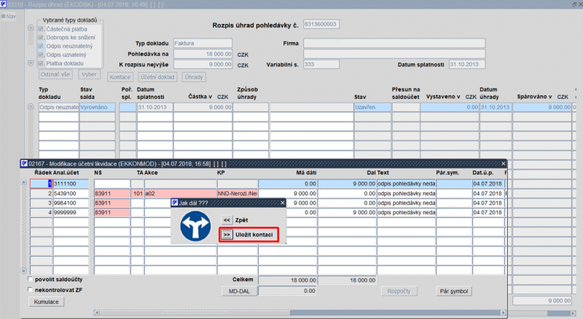Image resolution: width=583 pixels, height=319 pixels.
Task: Click the '>>' Uložit kontaci button
Action: point(227,235)
